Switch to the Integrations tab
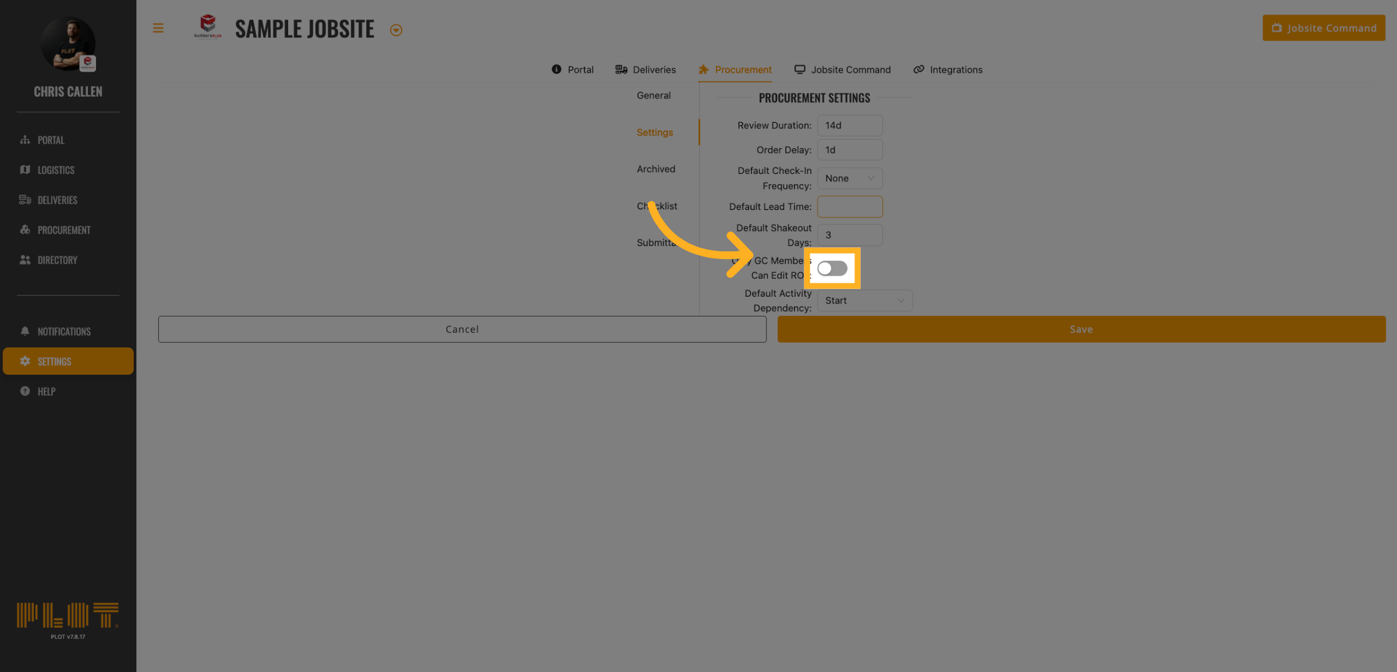This screenshot has height=672, width=1397. pyautogui.click(x=948, y=70)
